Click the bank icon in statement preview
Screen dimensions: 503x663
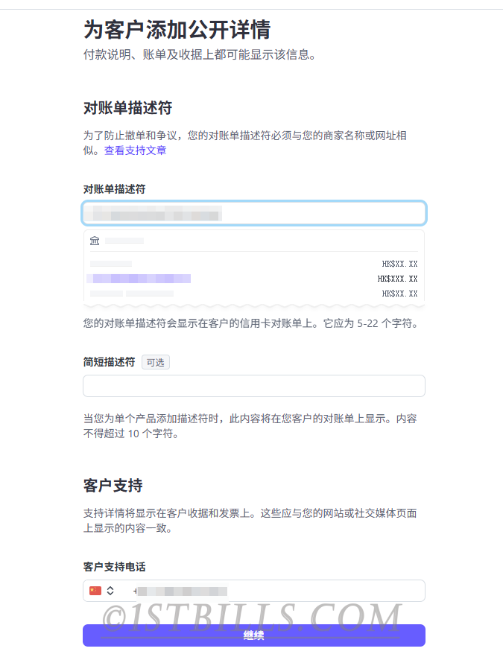pyautogui.click(x=95, y=241)
